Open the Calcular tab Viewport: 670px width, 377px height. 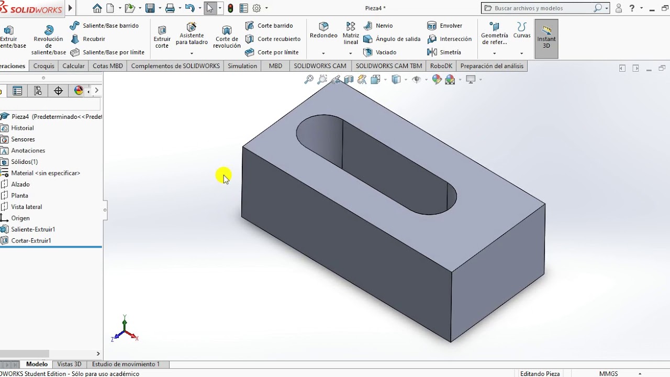73,66
